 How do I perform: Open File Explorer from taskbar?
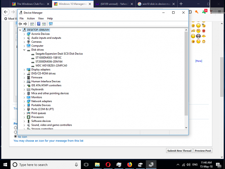97,165
